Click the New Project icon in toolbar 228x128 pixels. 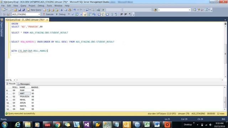tap(4, 10)
